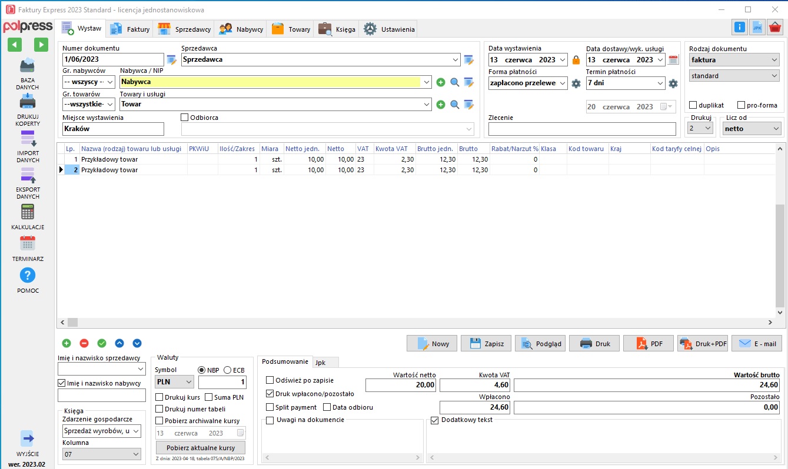The width and height of the screenshot is (788, 469).
Task: Open Gr. nabywców dropdown
Action: [110, 82]
